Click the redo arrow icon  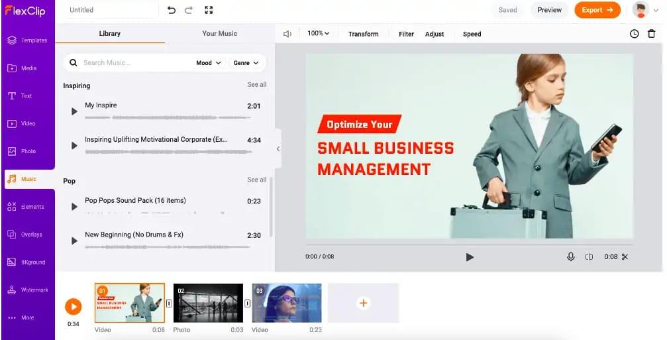click(189, 10)
